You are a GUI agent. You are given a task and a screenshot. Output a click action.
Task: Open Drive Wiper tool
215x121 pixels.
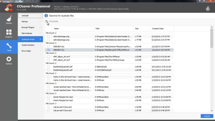point(30,51)
